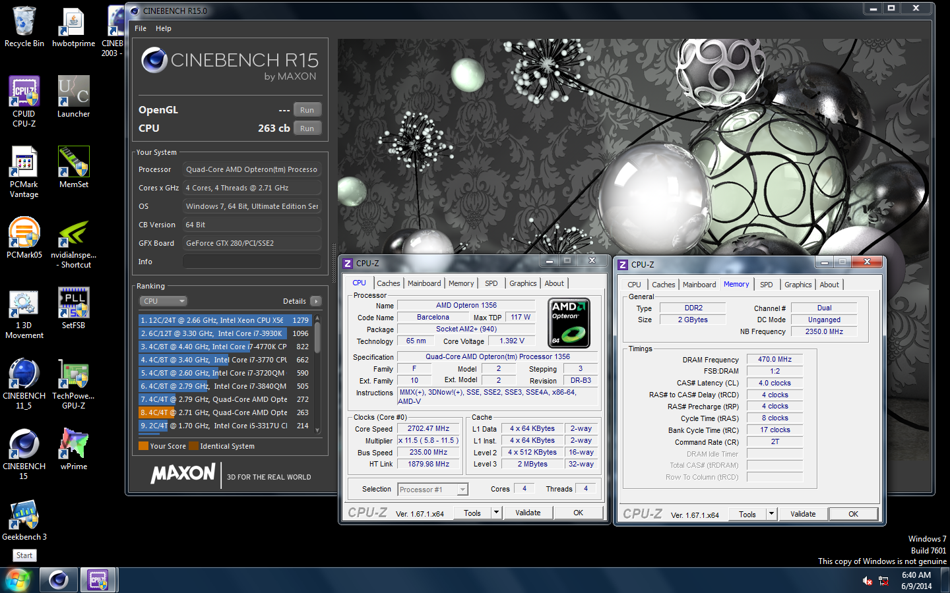950x593 pixels.
Task: Open the ranking CPU dropdown
Action: [x=164, y=301]
